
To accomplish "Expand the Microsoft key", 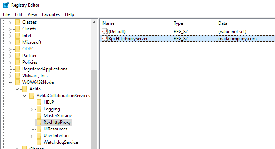I will click(10, 43).
